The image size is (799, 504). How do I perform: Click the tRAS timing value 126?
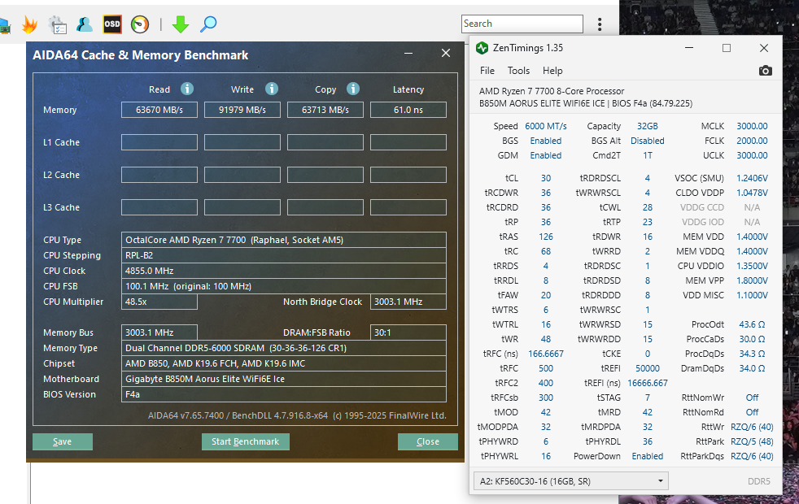546,237
